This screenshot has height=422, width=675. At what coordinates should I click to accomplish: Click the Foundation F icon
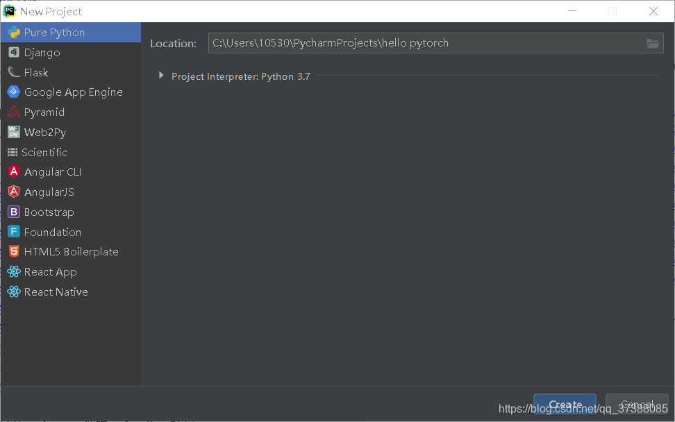(14, 231)
